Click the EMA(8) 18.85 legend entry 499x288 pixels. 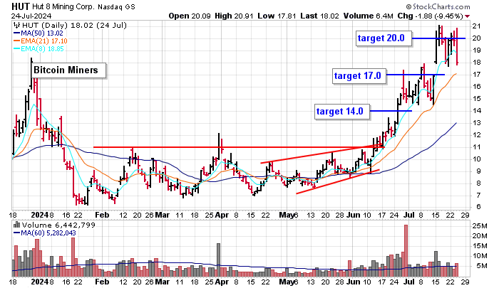[x=38, y=49]
